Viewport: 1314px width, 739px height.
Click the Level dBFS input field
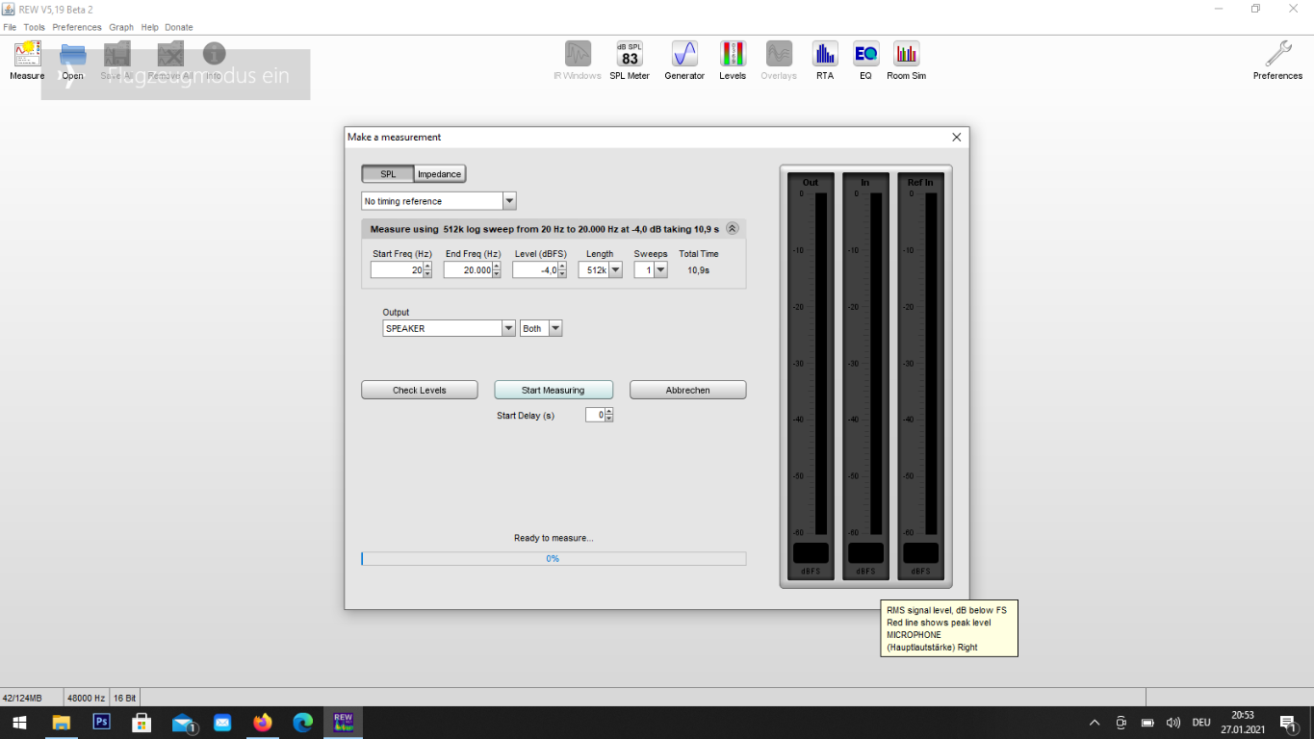[535, 270]
